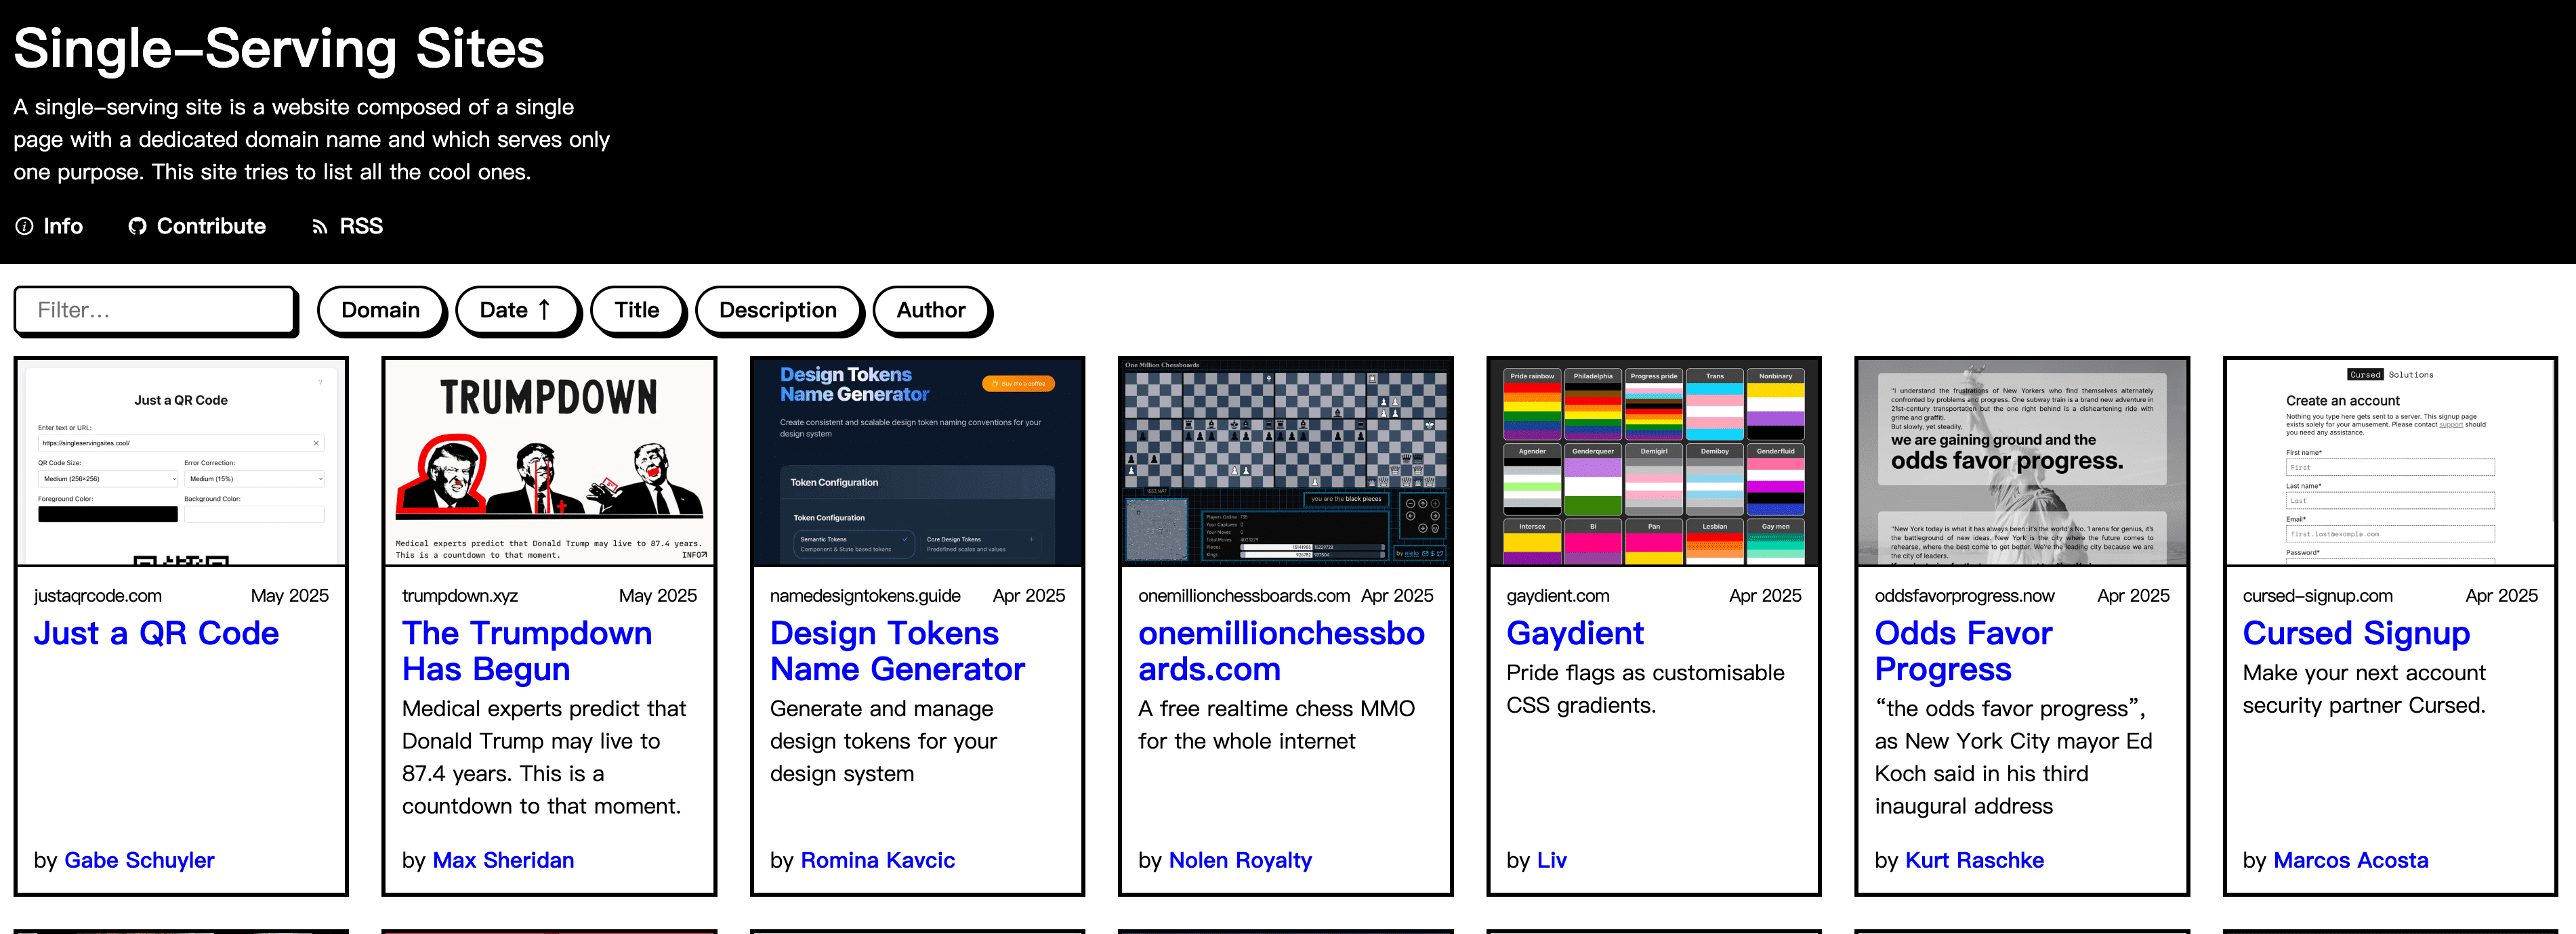Image resolution: width=2576 pixels, height=934 pixels.
Task: Visit author Max Sheridan's link
Action: point(503,860)
